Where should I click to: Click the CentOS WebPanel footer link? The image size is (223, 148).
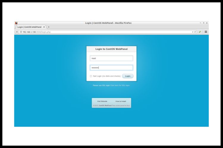click(x=105, y=105)
